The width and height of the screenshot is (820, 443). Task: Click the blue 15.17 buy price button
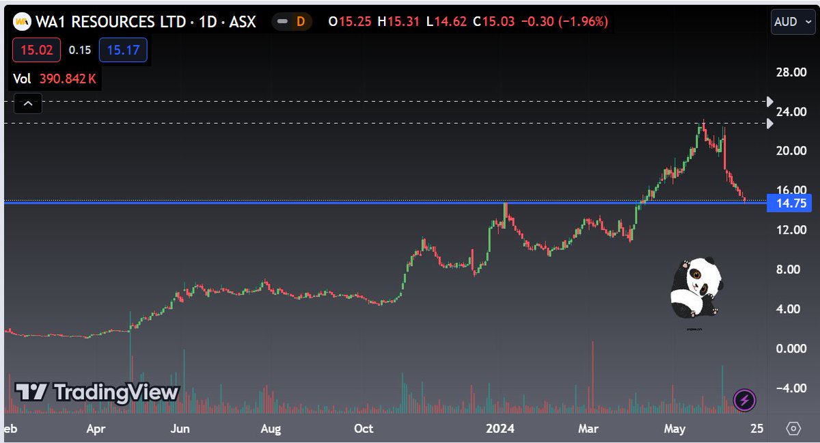point(123,51)
